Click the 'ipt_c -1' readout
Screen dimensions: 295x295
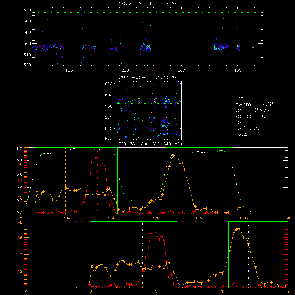click(x=250, y=122)
